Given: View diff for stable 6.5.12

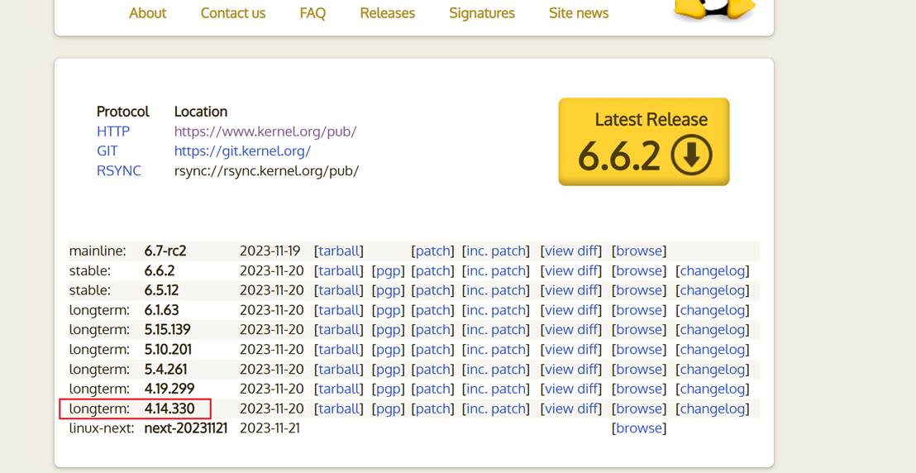Looking at the screenshot, I should [x=571, y=290].
